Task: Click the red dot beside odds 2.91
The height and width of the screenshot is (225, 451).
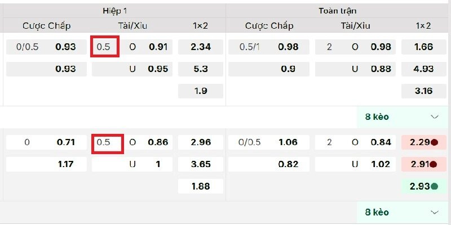Action: click(x=434, y=165)
